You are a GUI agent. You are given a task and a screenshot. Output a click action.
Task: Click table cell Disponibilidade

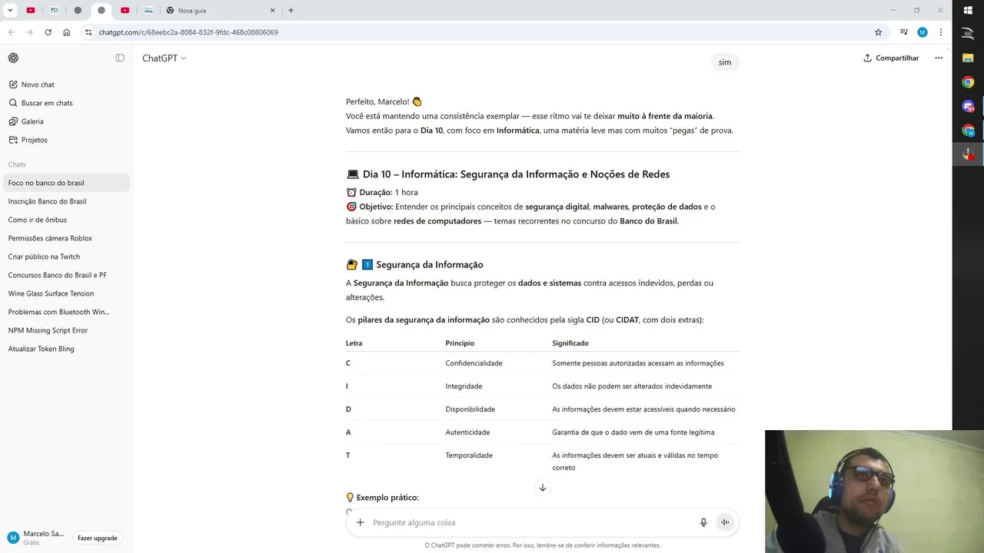[x=470, y=409]
